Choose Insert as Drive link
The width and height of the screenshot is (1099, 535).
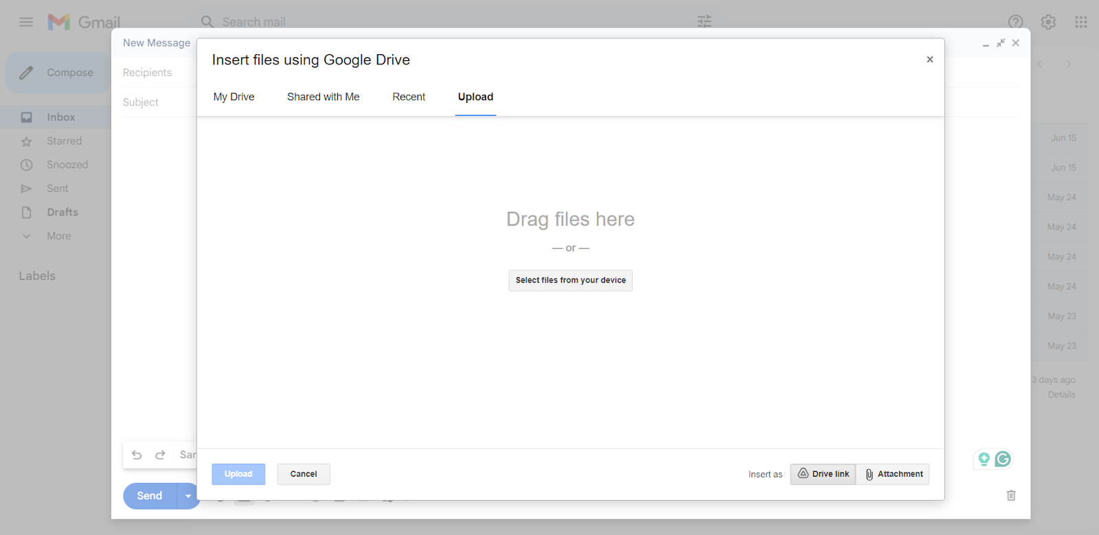[x=823, y=474]
